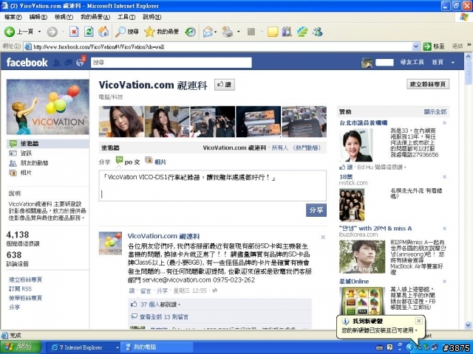473x354 pixels.
Task: Click the Messenger people toolbar icon
Action: 317,32
